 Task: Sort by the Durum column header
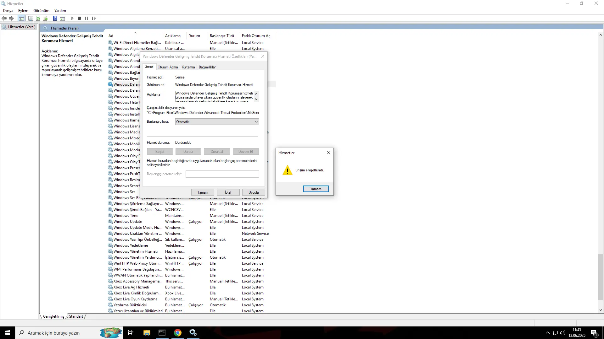click(x=197, y=36)
